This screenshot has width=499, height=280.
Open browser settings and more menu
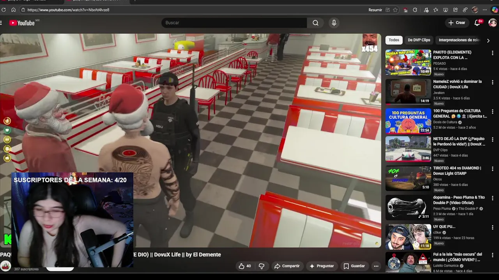[485, 10]
